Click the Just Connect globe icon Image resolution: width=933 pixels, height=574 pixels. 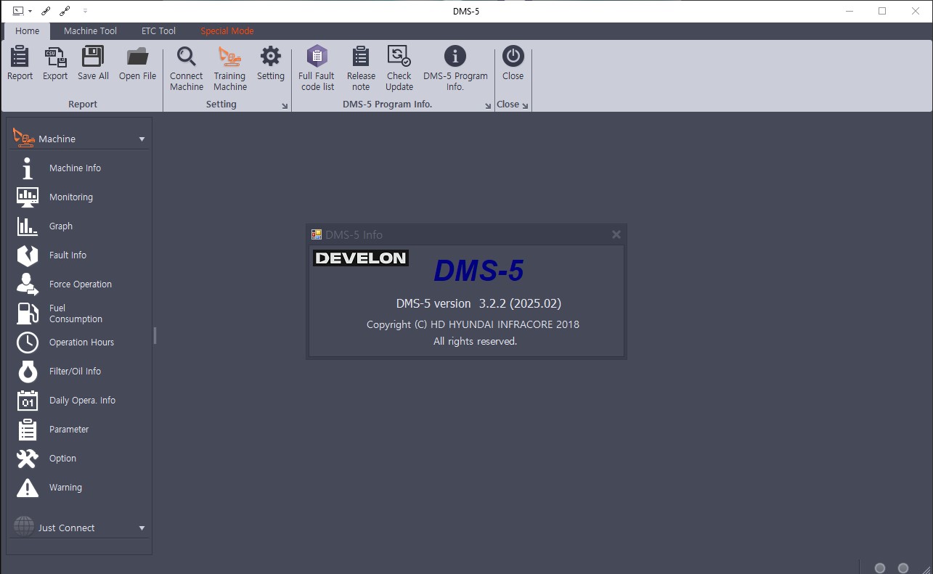point(24,527)
